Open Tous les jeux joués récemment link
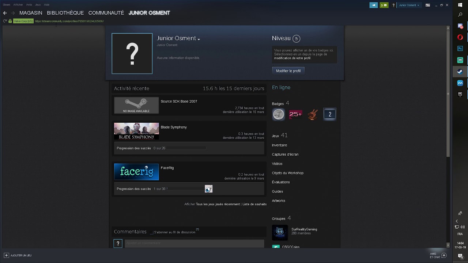 [x=218, y=204]
